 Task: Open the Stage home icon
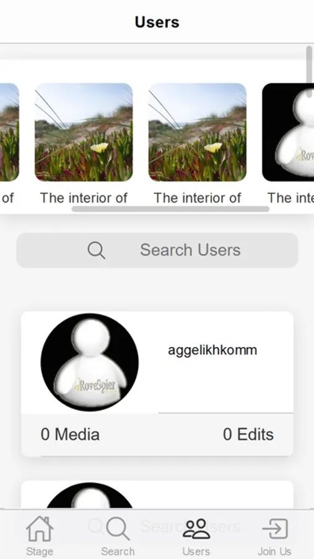pyautogui.click(x=40, y=529)
